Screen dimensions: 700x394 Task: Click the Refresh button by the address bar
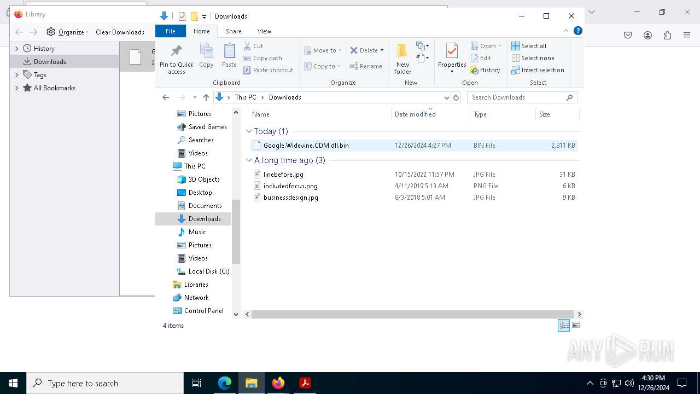tap(456, 97)
